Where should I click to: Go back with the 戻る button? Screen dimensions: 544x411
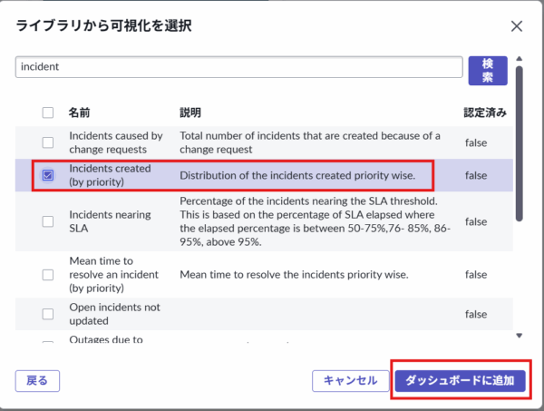point(37,381)
